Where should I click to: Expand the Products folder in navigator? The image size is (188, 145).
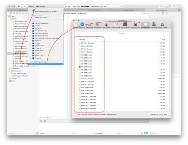coord(10,69)
